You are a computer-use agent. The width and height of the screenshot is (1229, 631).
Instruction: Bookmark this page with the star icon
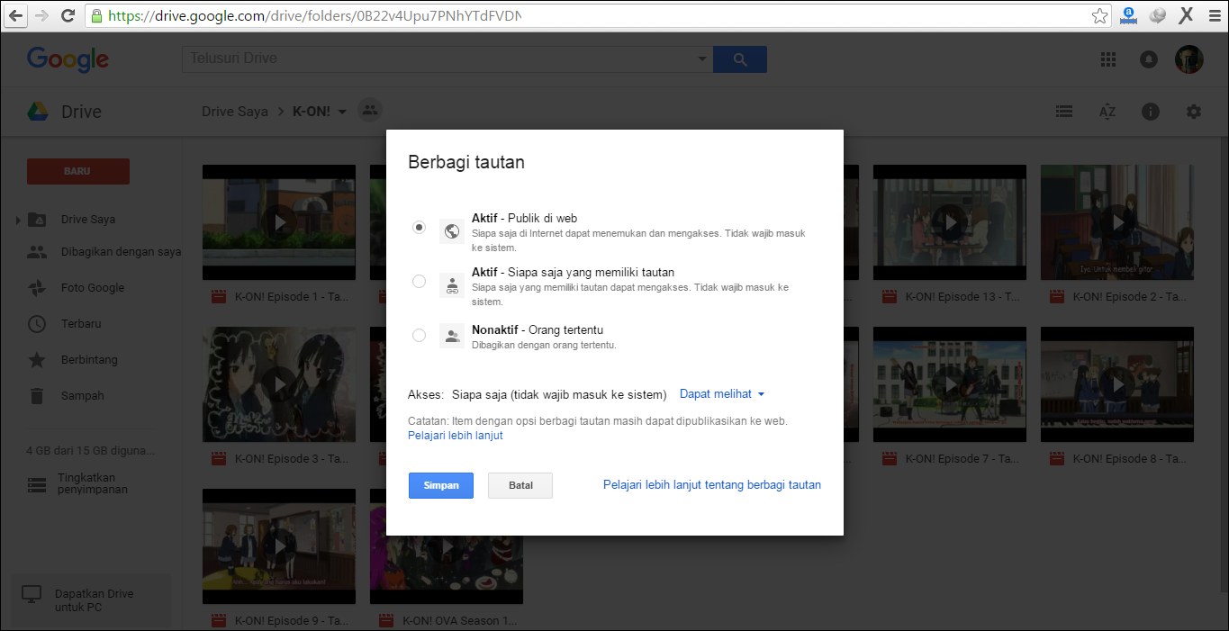point(1099,15)
